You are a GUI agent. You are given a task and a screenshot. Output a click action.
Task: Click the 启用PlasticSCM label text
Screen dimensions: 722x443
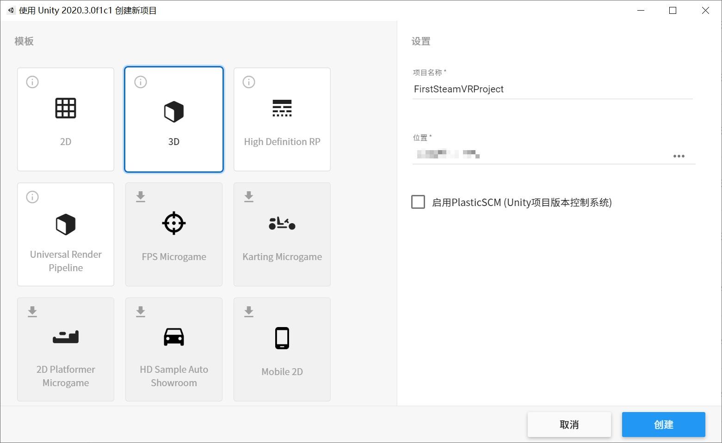pos(522,202)
